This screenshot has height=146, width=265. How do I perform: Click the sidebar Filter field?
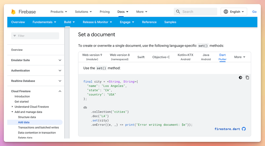[35, 36]
